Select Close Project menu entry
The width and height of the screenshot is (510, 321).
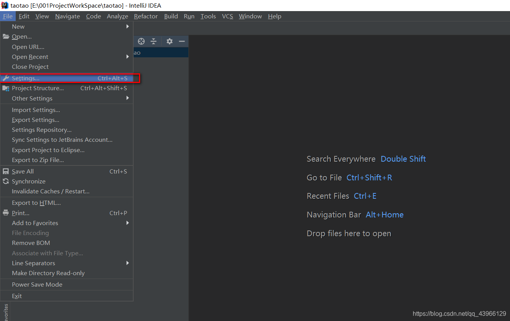67,66
